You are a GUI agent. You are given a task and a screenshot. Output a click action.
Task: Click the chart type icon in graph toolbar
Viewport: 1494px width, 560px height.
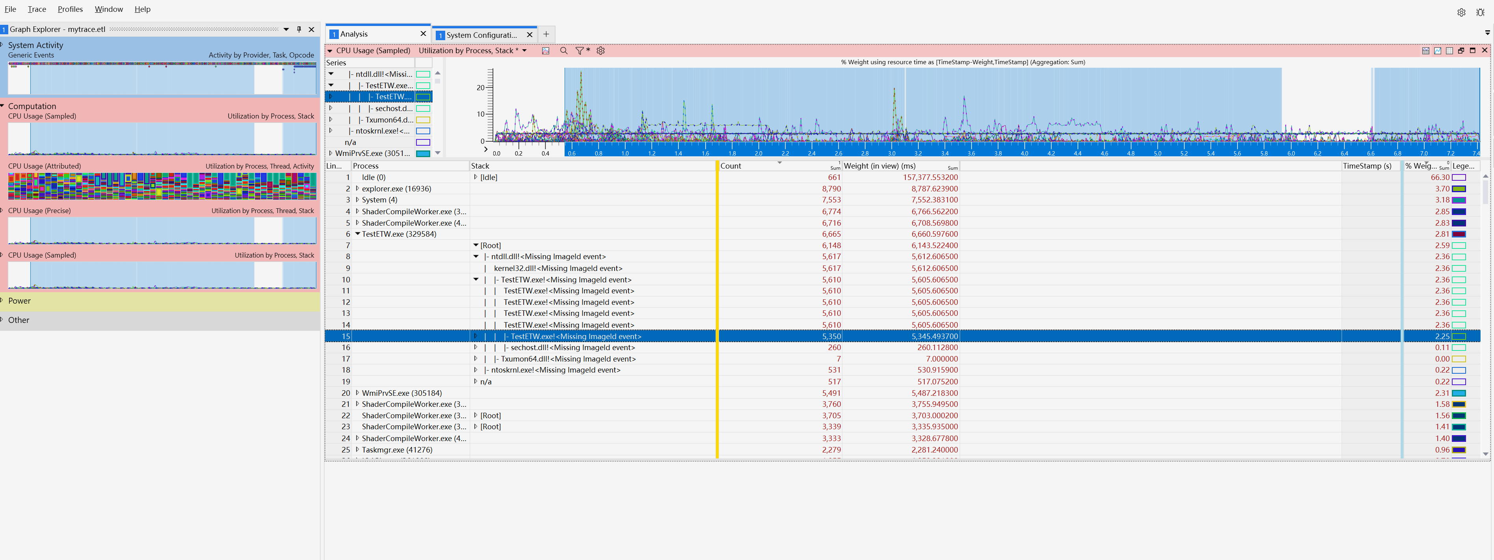(x=545, y=51)
